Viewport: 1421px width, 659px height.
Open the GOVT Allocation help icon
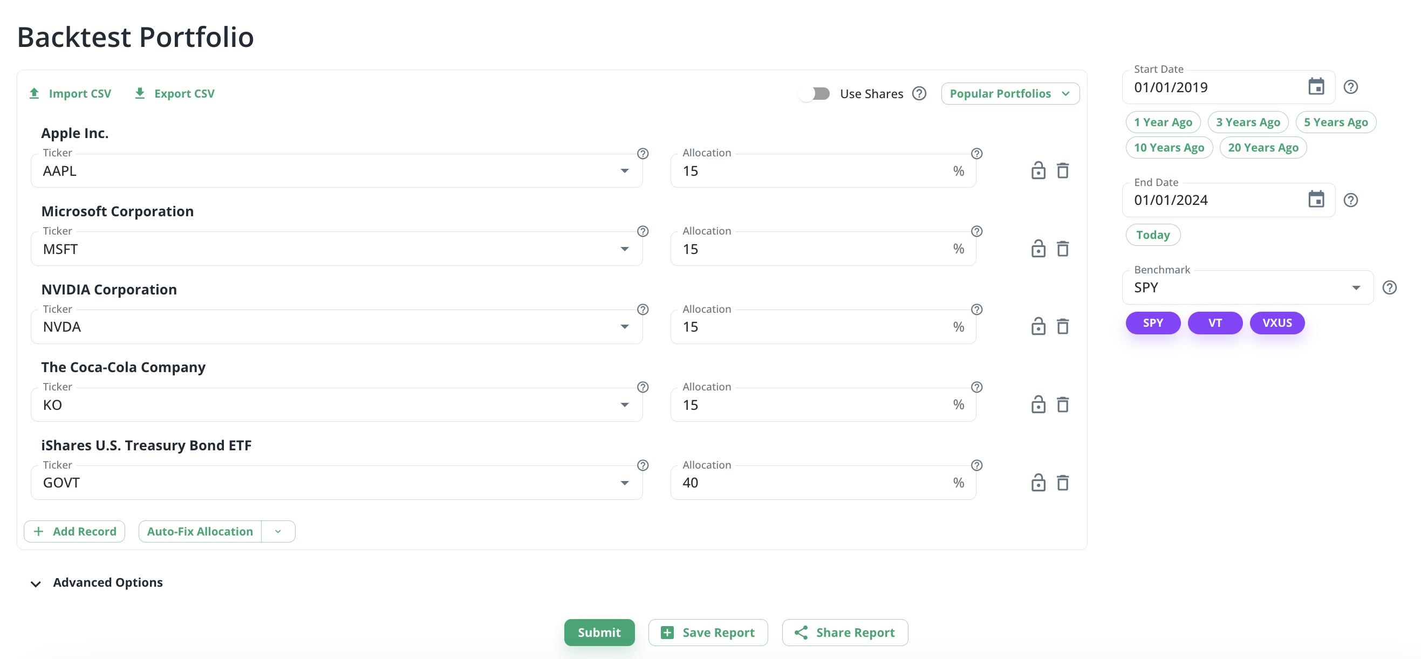point(976,465)
